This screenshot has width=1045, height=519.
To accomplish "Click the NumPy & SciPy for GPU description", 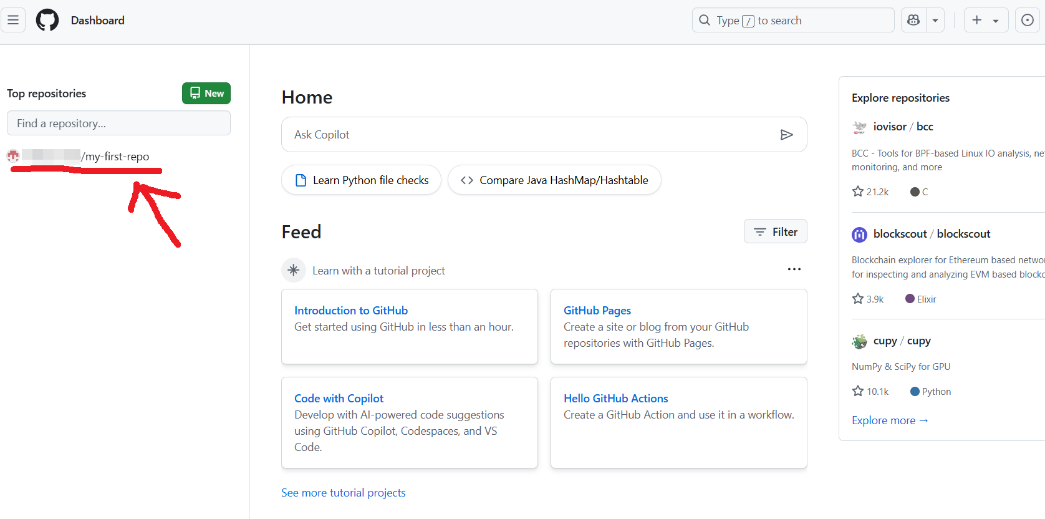I will 901,366.
